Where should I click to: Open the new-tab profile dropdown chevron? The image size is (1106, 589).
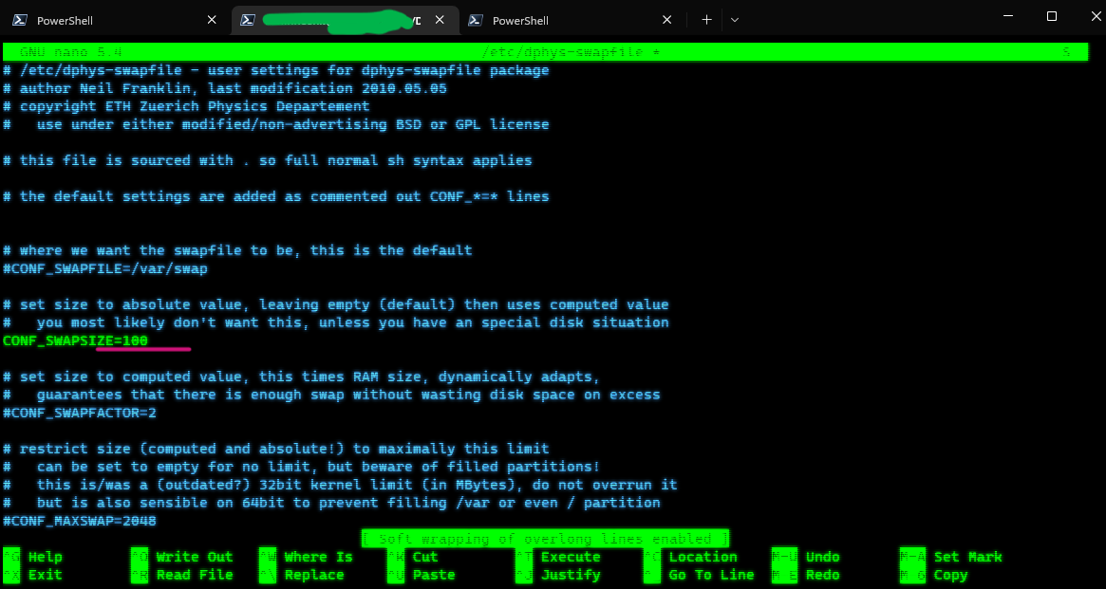tap(734, 20)
